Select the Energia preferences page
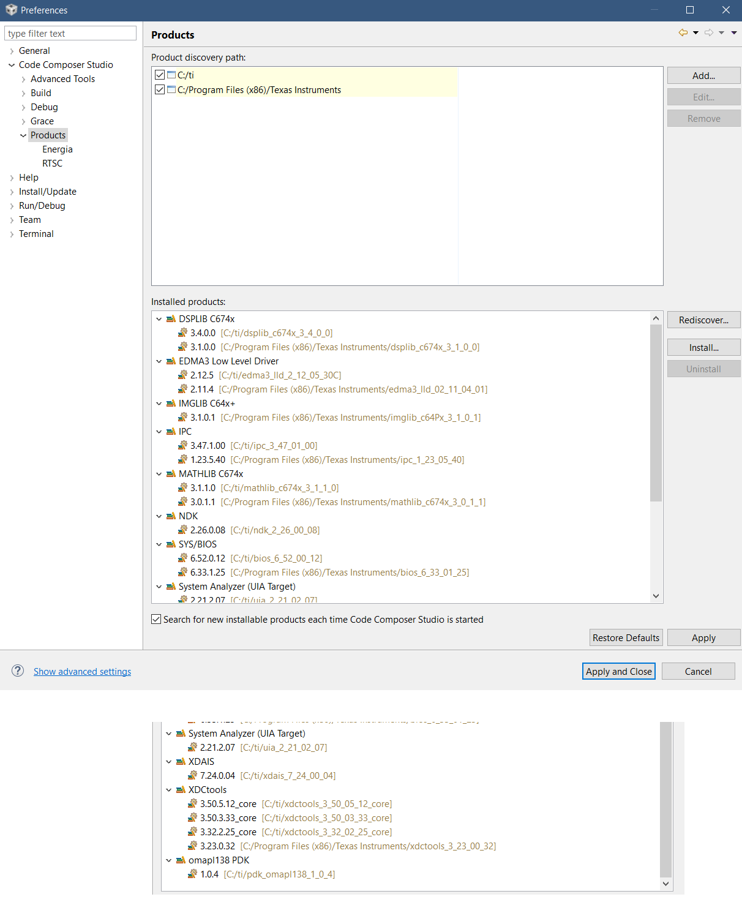Viewport: 742px width, 924px height. click(58, 149)
